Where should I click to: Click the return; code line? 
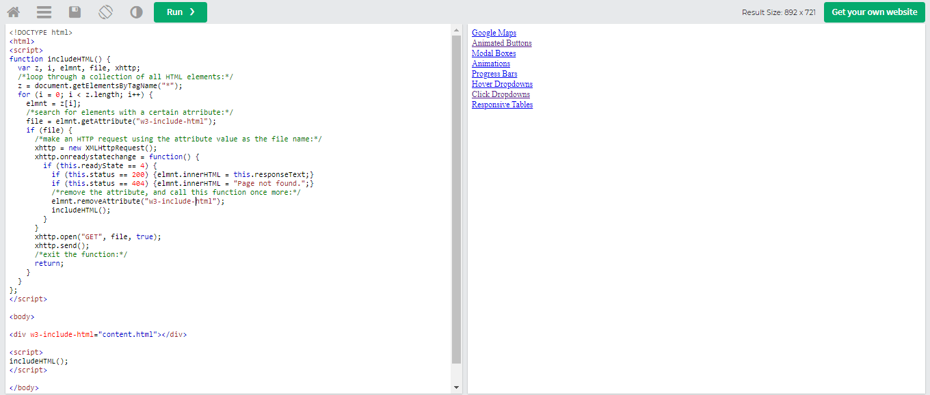pos(49,263)
